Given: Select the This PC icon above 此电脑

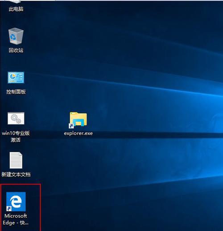Looking at the screenshot, I should point(16,2).
